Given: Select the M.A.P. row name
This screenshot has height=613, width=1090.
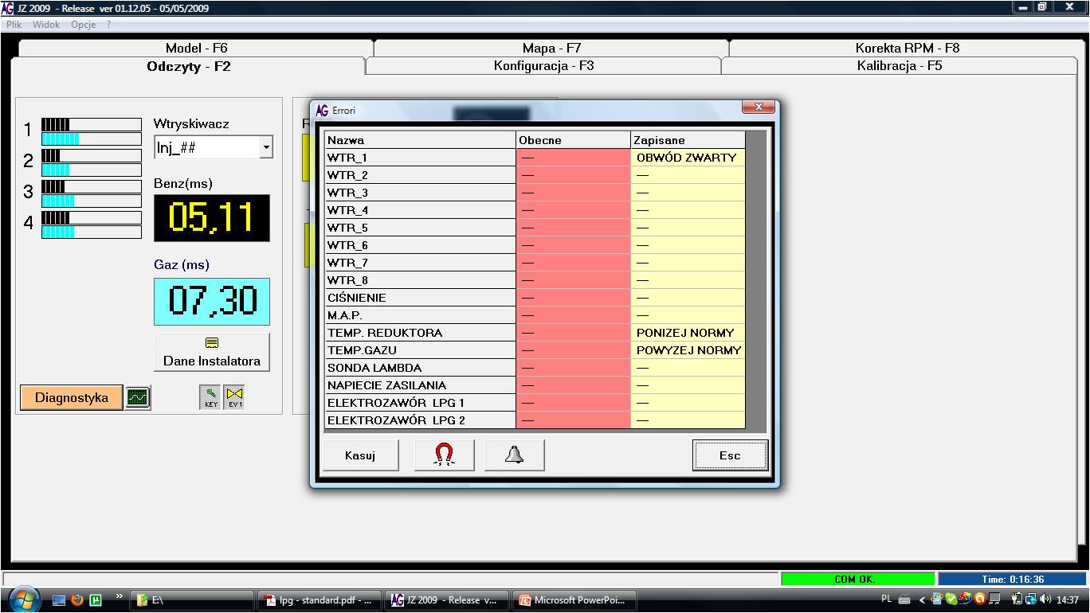Looking at the screenshot, I should pyautogui.click(x=421, y=315).
